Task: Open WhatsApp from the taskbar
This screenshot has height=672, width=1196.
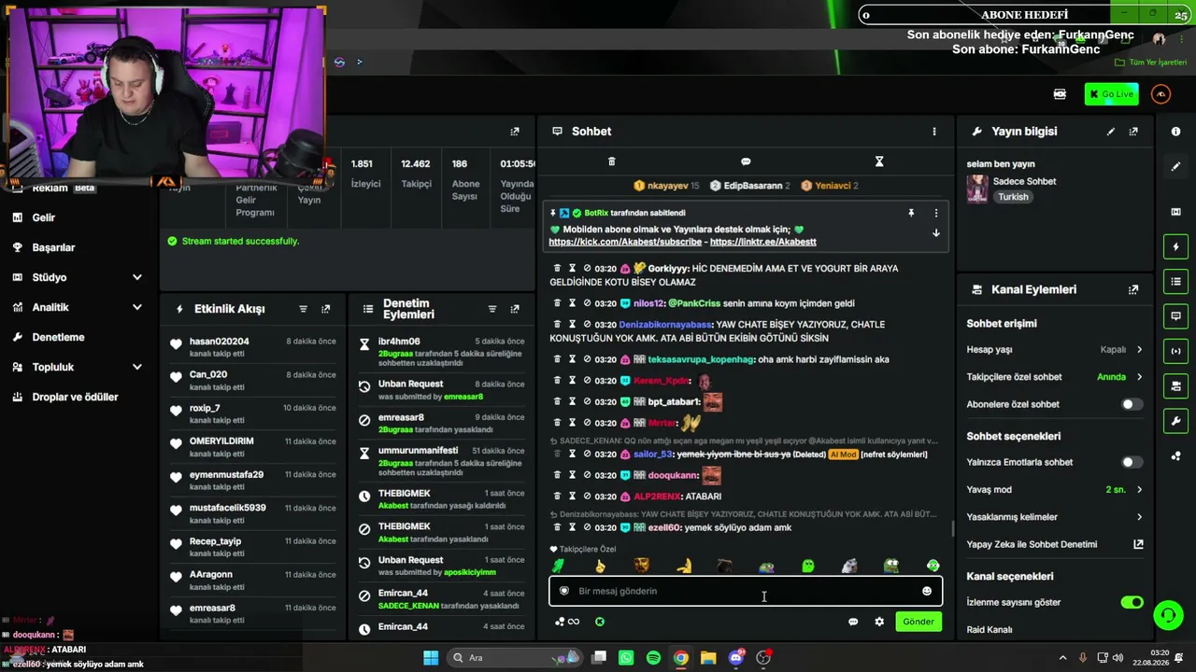Action: (x=626, y=658)
